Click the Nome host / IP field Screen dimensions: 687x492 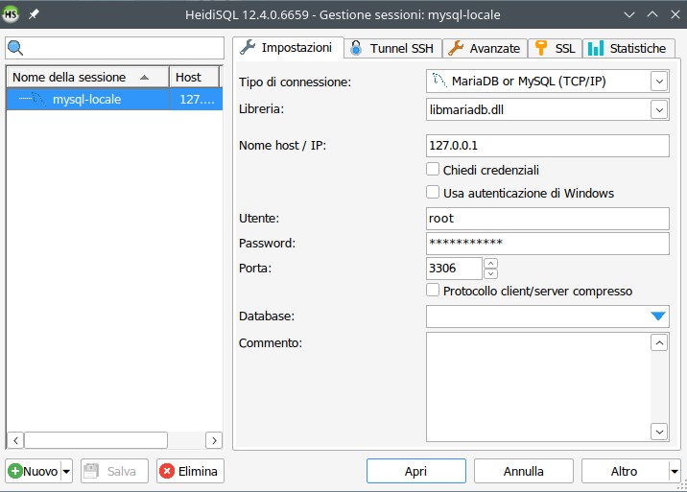547,146
